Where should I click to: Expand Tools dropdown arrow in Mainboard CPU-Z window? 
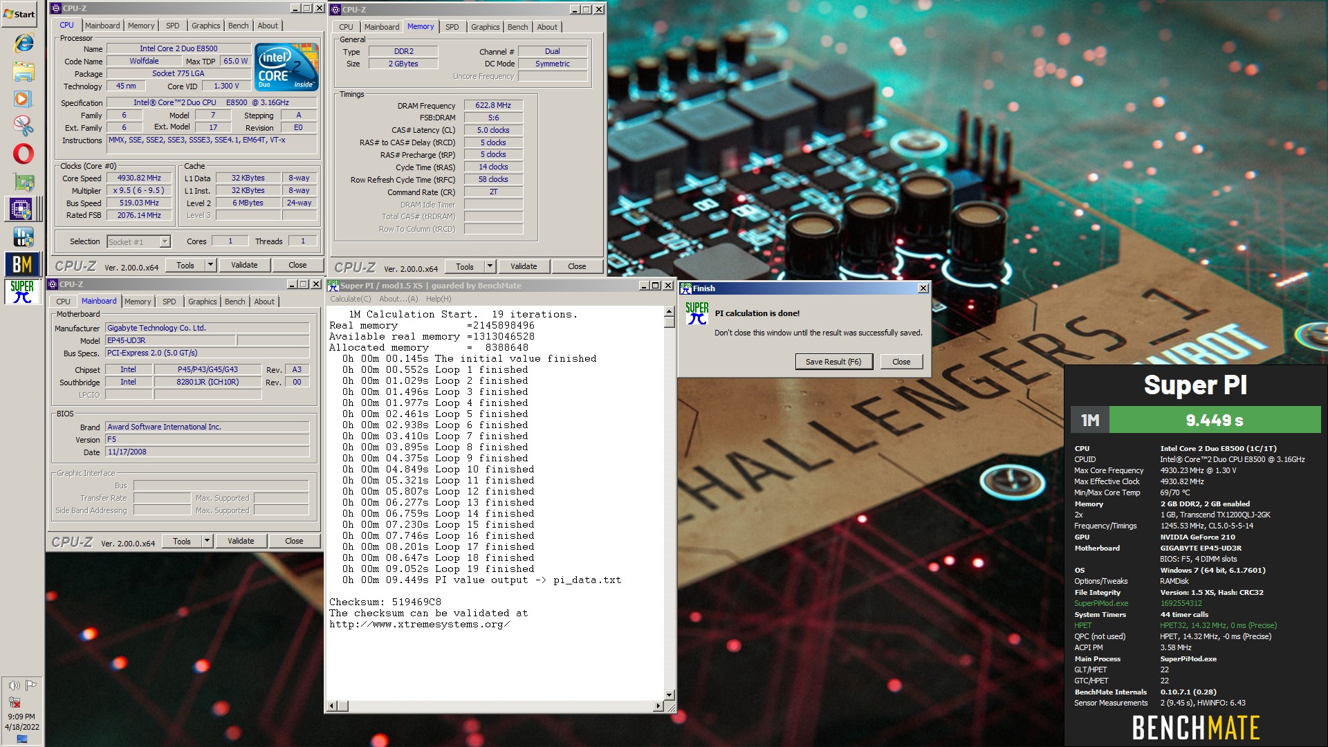[x=207, y=541]
